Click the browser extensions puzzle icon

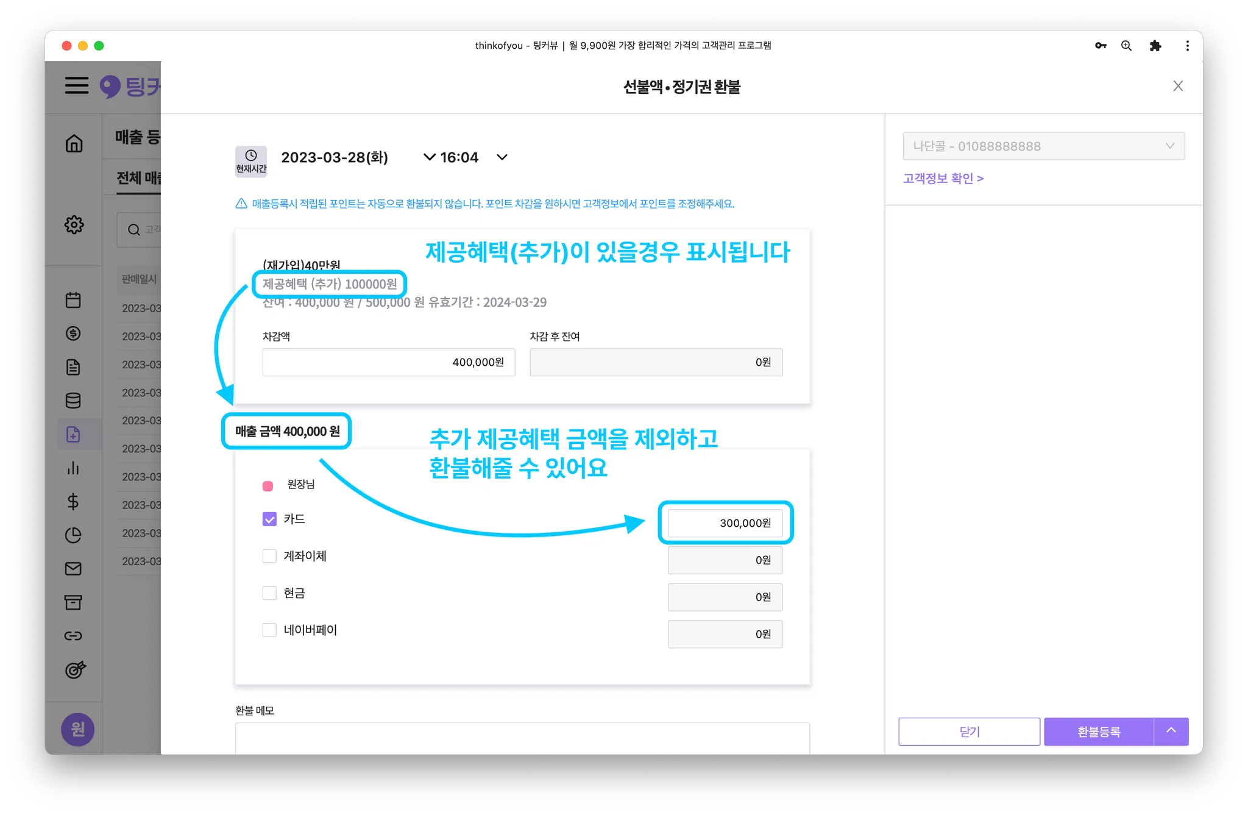pyautogui.click(x=1155, y=46)
